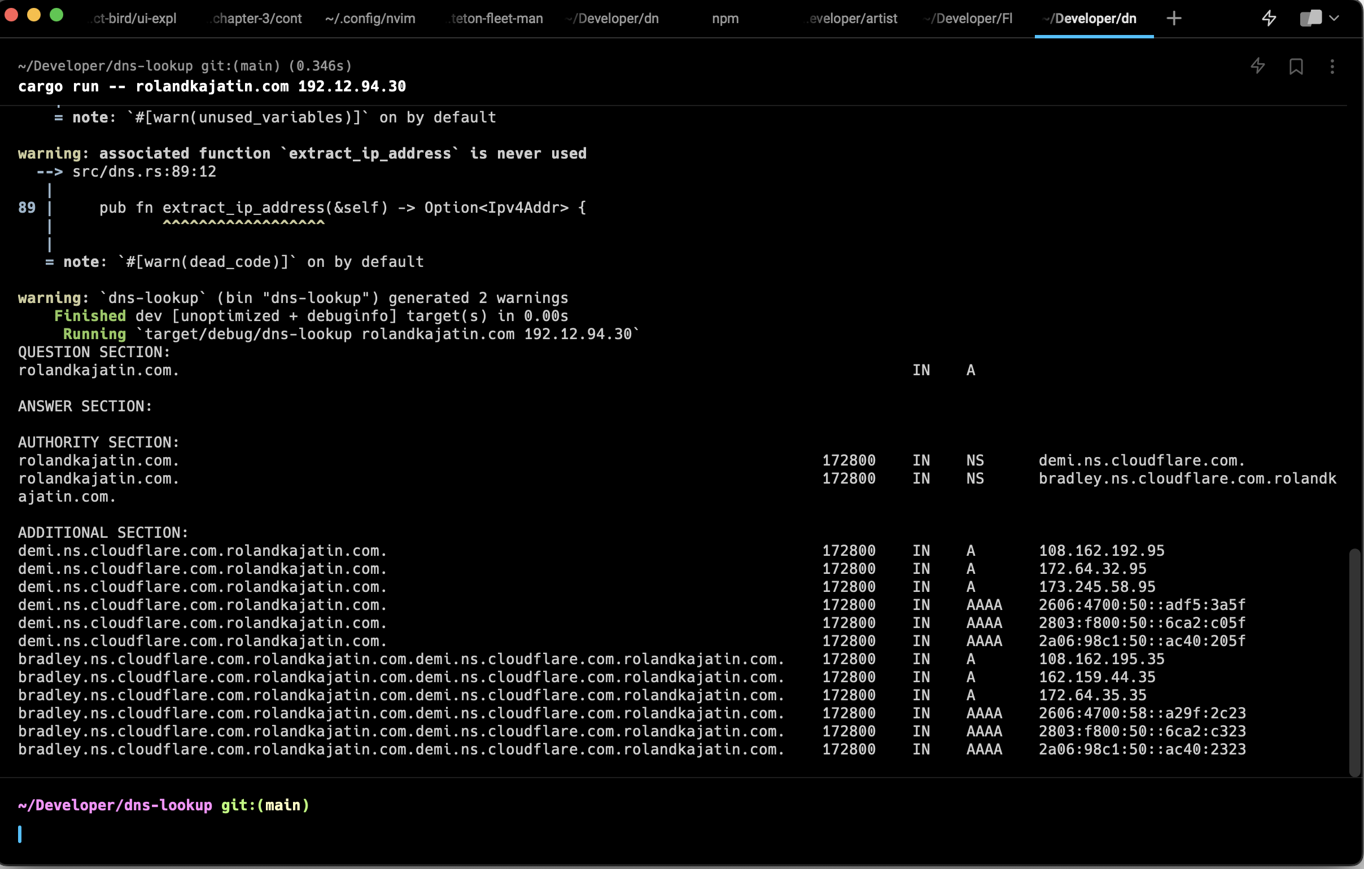Add a new terminal tab with plus icon
Screen dimensions: 1364x869
1174,18
